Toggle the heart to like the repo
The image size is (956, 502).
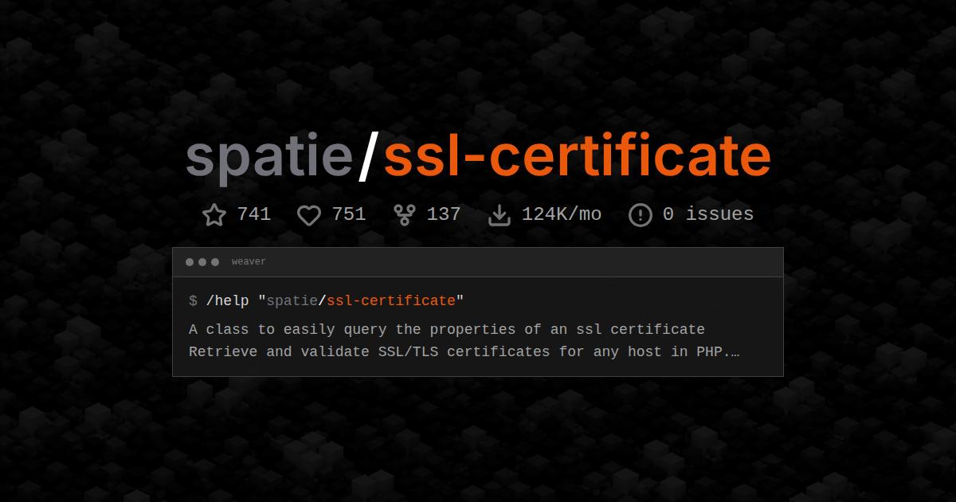click(x=309, y=214)
